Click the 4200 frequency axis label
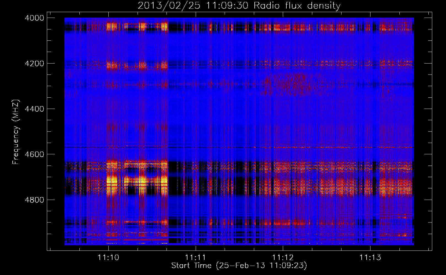The image size is (446, 275). tap(34, 64)
